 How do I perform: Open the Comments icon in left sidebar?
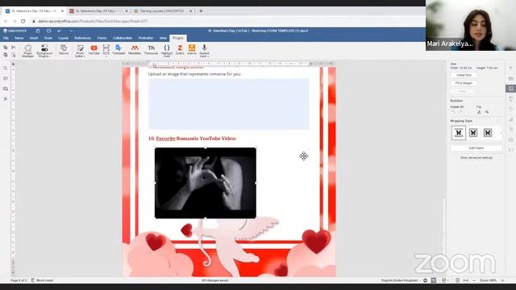tap(6, 78)
